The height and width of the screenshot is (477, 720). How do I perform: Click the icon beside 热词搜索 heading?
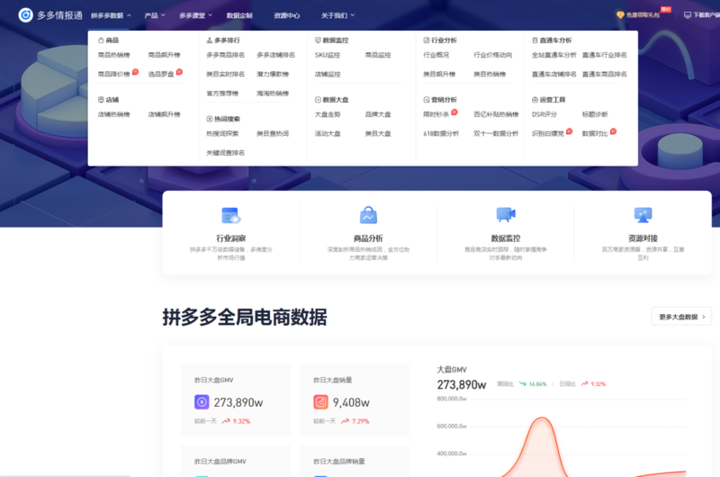pyautogui.click(x=210, y=119)
